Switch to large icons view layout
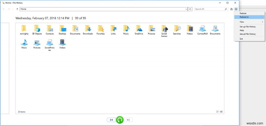 221,112
